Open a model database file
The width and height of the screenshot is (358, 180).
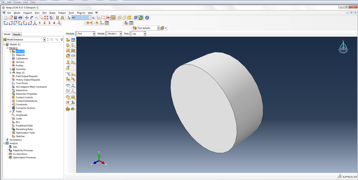10,17
